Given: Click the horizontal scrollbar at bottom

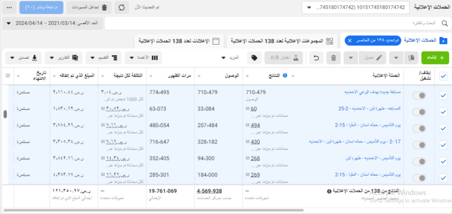Looking at the screenshot, I should (x=154, y=210).
